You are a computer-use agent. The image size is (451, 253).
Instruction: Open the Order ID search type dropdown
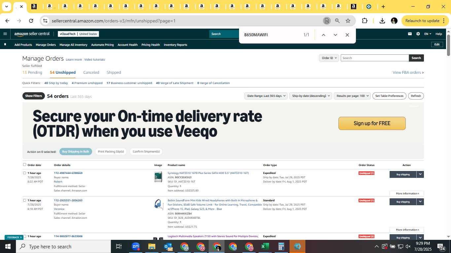[329, 58]
